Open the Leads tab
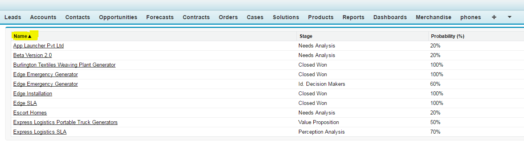Viewport: 524px width, 150px height. [x=12, y=17]
